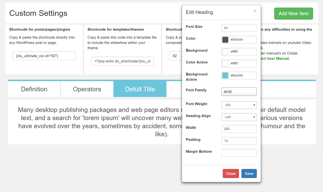Viewport: 323px width, 192px height.
Task: Switch to the Definition tab
Action: tap(34, 89)
